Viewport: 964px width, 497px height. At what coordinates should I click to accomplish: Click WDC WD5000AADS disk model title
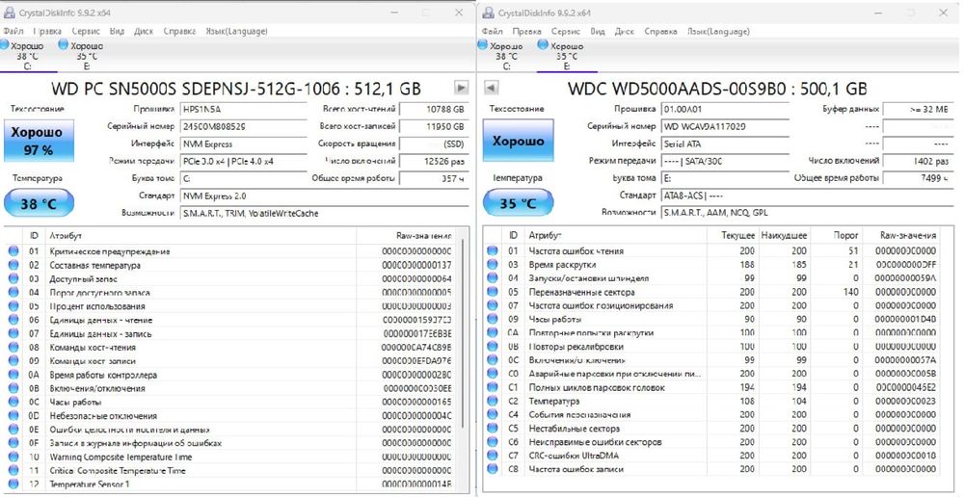coord(717,89)
